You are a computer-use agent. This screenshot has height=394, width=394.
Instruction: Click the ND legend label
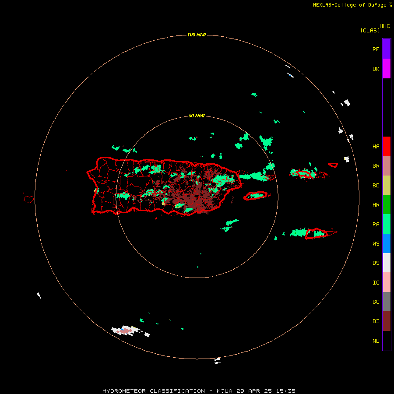pyautogui.click(x=376, y=341)
